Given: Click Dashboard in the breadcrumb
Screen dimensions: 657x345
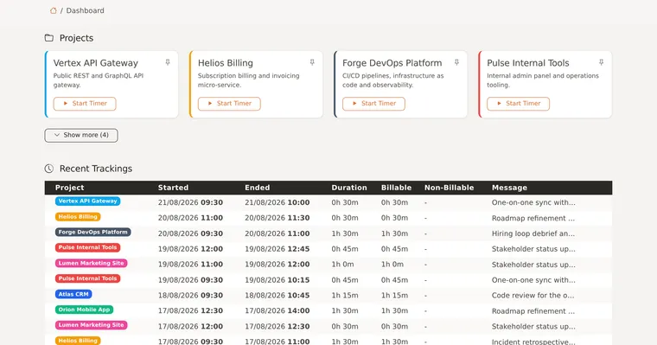Looking at the screenshot, I should pos(85,10).
